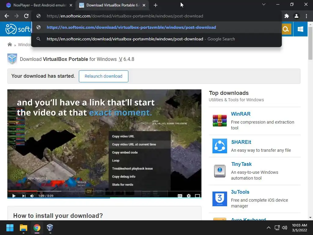Click the Softonic logo
The width and height of the screenshot is (313, 235).
coord(18,29)
